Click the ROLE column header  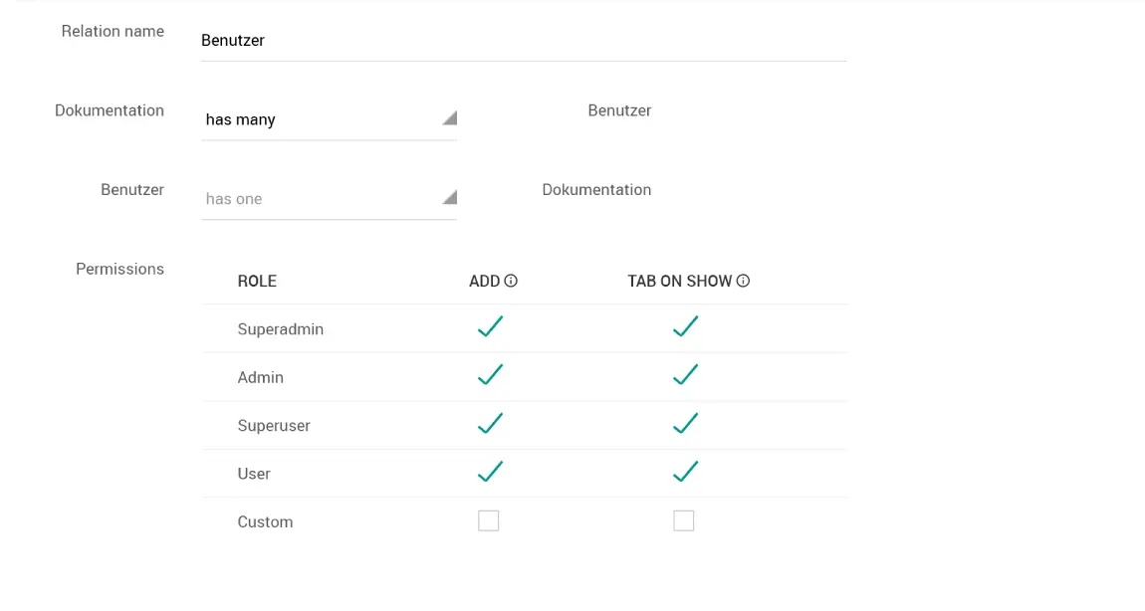pyautogui.click(x=257, y=282)
